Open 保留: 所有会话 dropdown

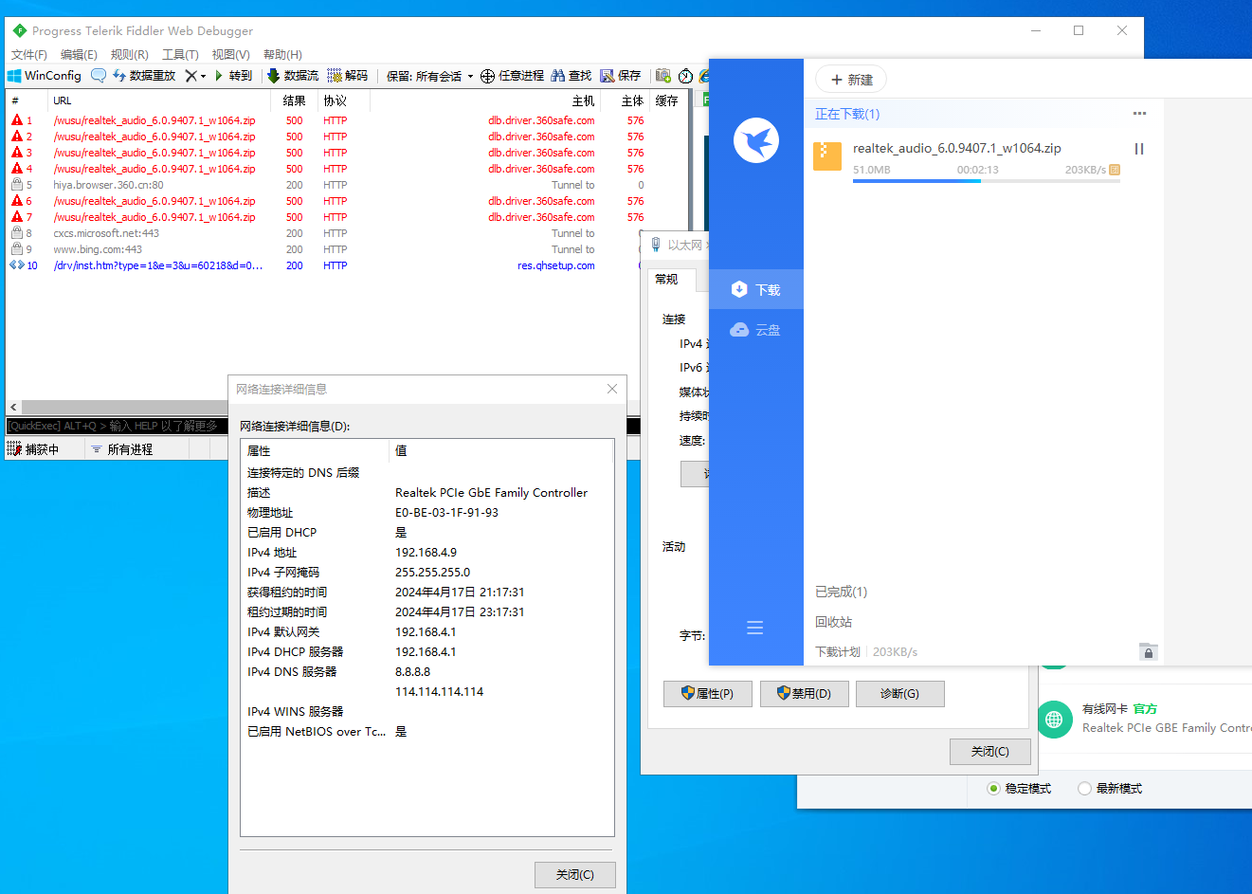pos(429,76)
